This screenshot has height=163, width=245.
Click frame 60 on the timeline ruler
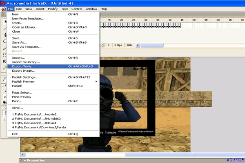218,20
